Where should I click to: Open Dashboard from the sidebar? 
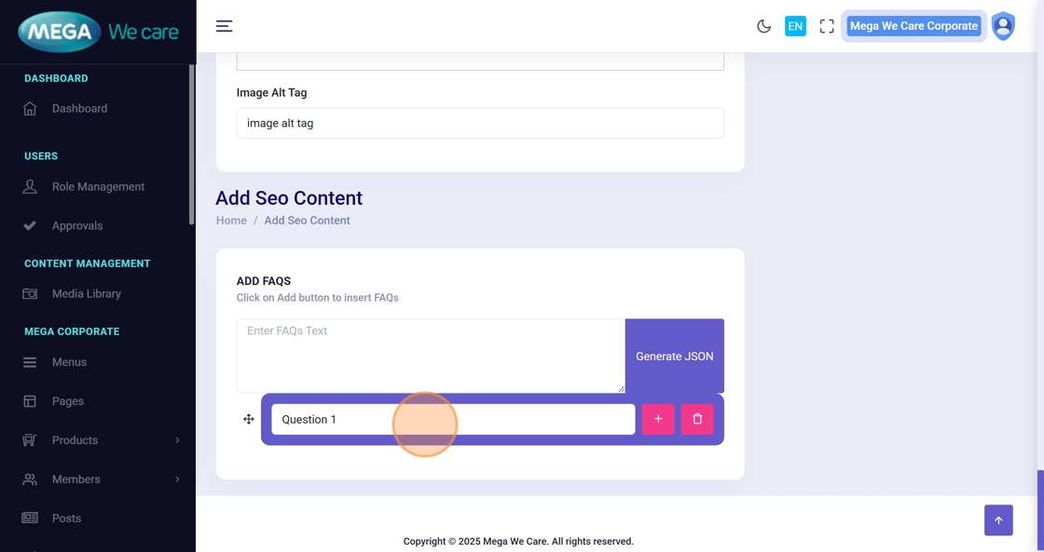pyautogui.click(x=79, y=109)
